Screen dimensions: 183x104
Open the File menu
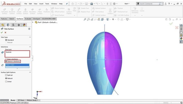click(x=25, y=4)
